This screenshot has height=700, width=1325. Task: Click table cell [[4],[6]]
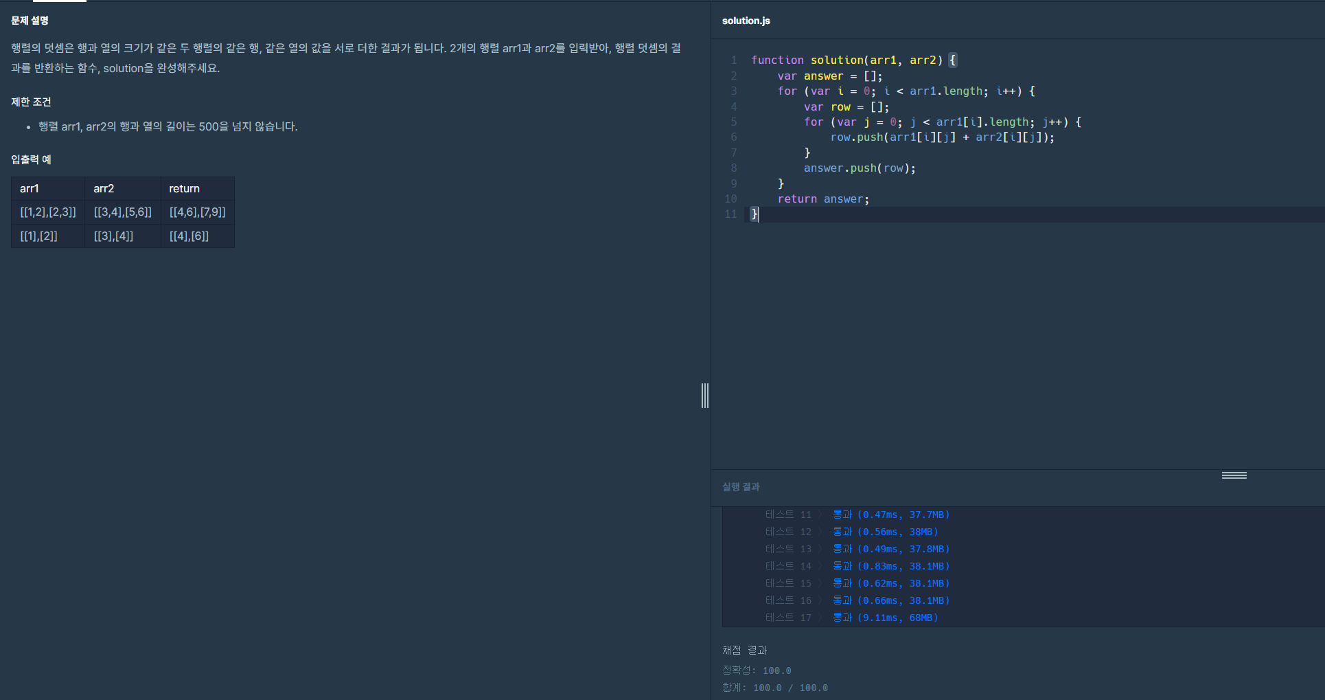pyautogui.click(x=198, y=236)
